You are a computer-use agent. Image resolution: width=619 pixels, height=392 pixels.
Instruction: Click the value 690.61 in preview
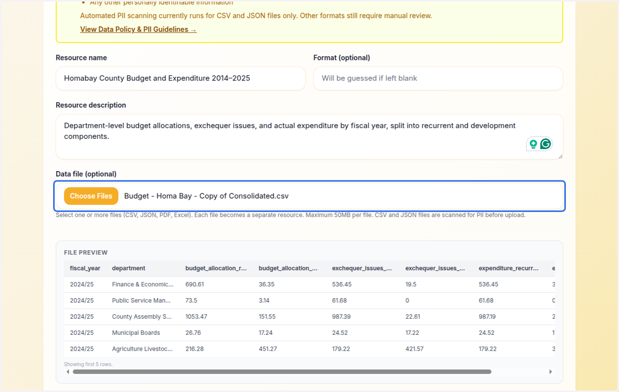(194, 284)
